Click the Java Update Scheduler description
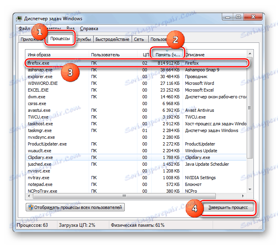The height and width of the screenshot is (245, 278). pyautogui.click(x=207, y=164)
